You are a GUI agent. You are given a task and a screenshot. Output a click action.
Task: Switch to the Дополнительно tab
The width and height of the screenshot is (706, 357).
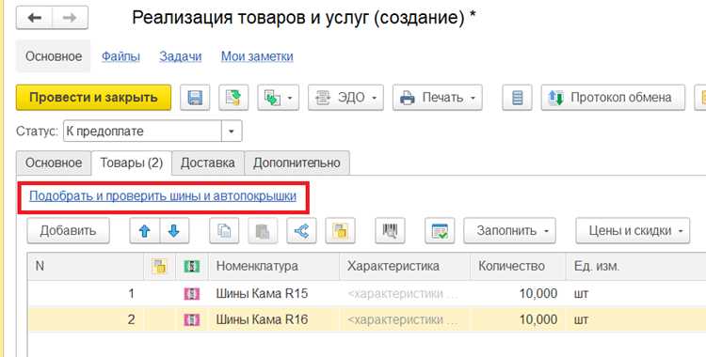coord(297,163)
